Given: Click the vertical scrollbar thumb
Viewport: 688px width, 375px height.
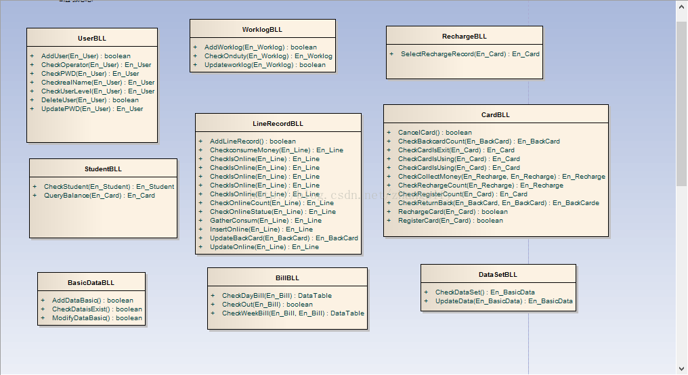Looking at the screenshot, I should [682, 103].
